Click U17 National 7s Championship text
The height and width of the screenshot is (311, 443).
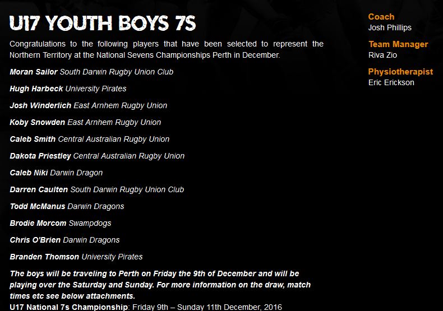68,307
